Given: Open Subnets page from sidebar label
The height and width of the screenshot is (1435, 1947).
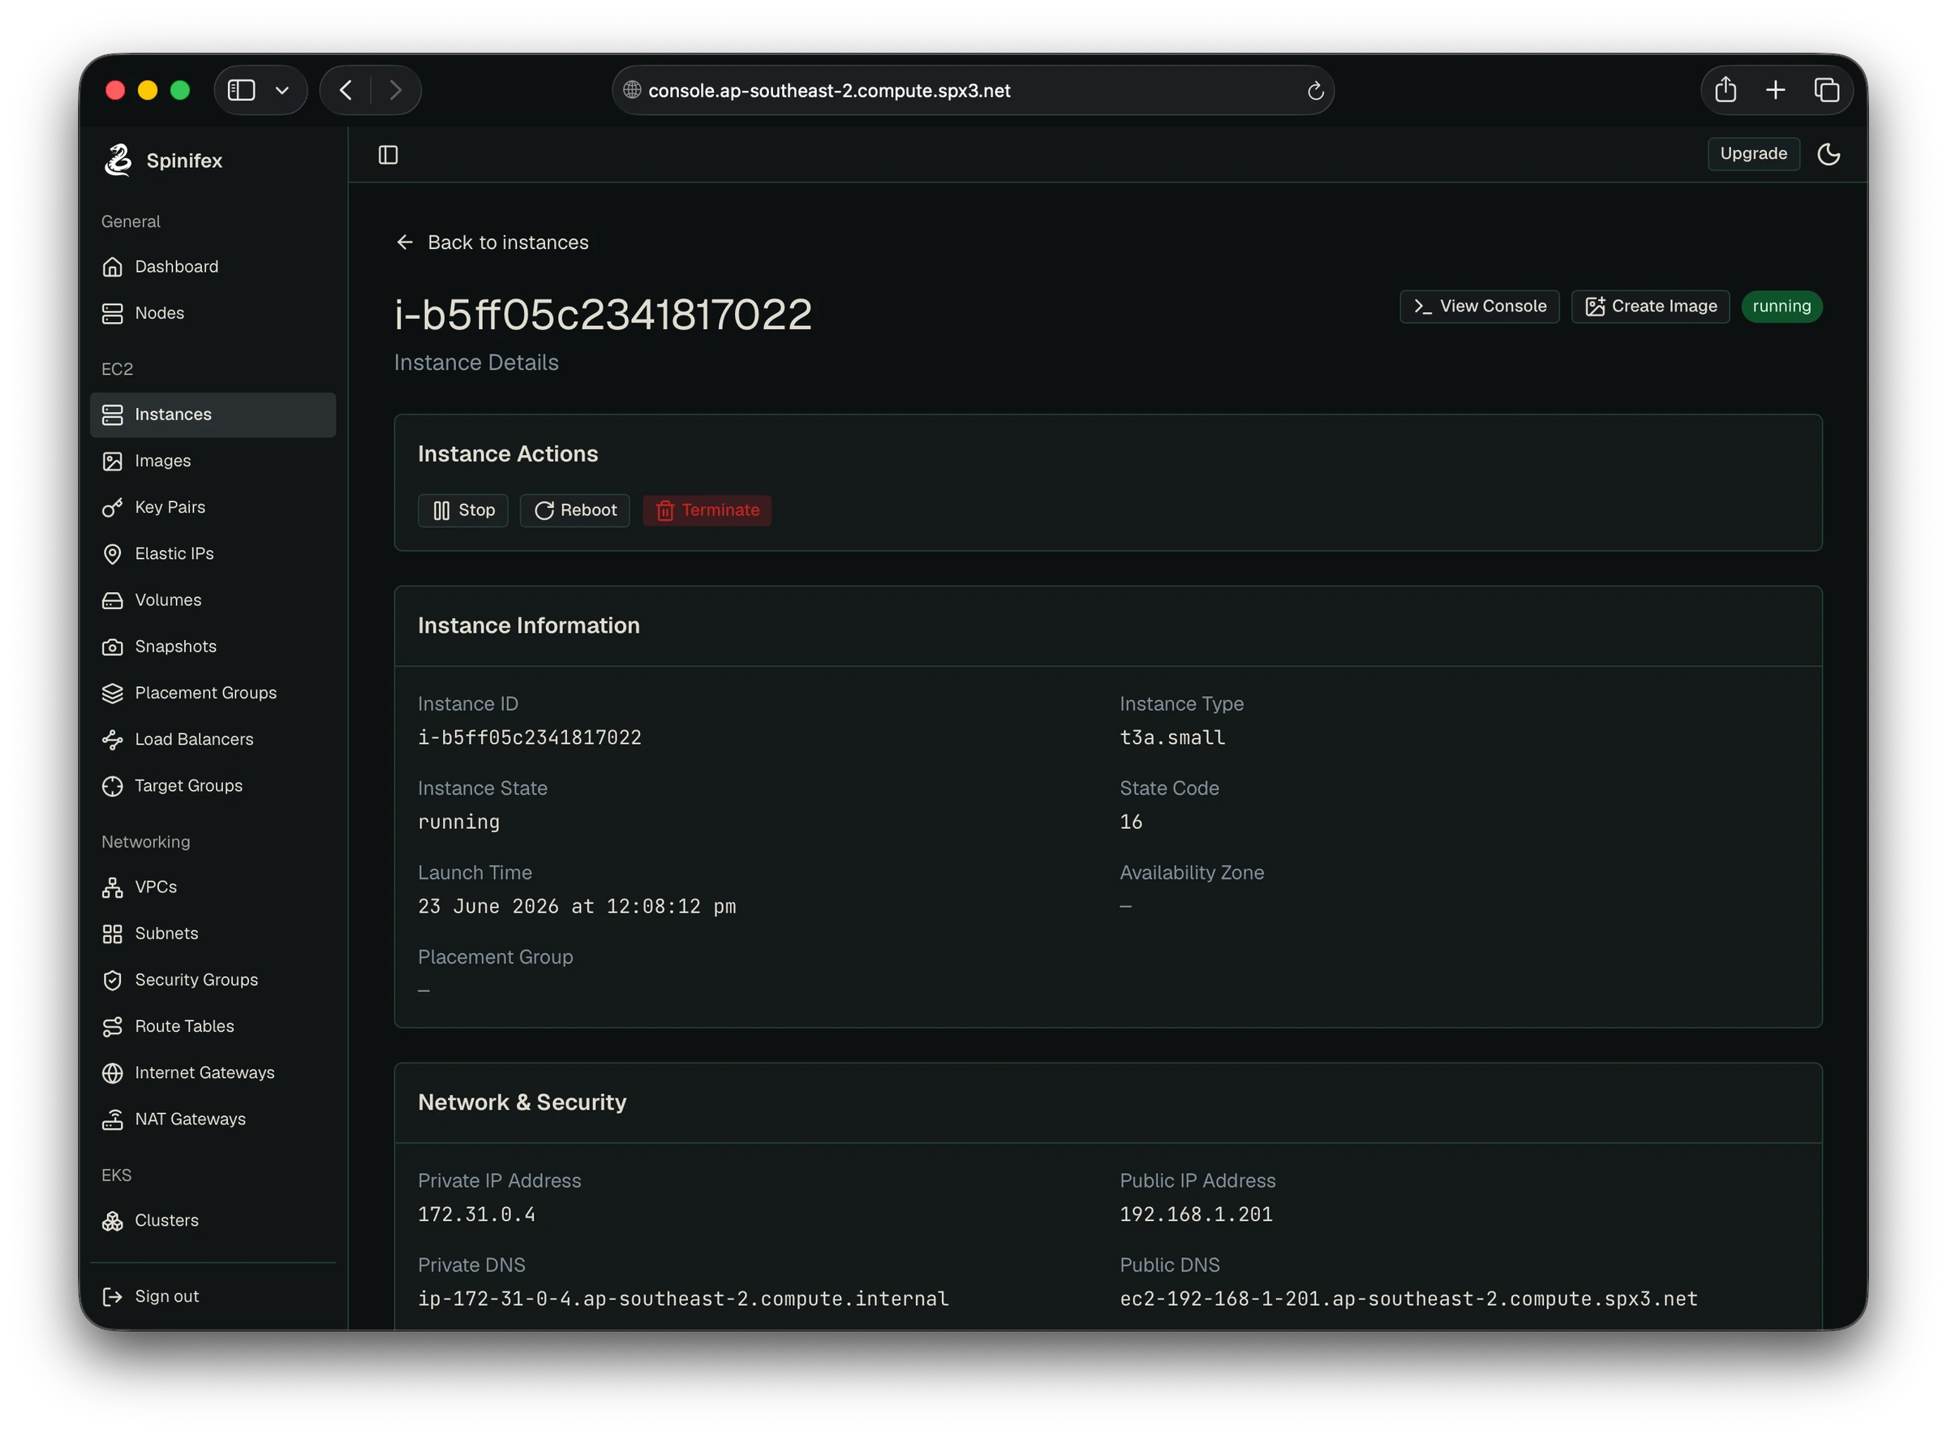Looking at the screenshot, I should point(166,934).
